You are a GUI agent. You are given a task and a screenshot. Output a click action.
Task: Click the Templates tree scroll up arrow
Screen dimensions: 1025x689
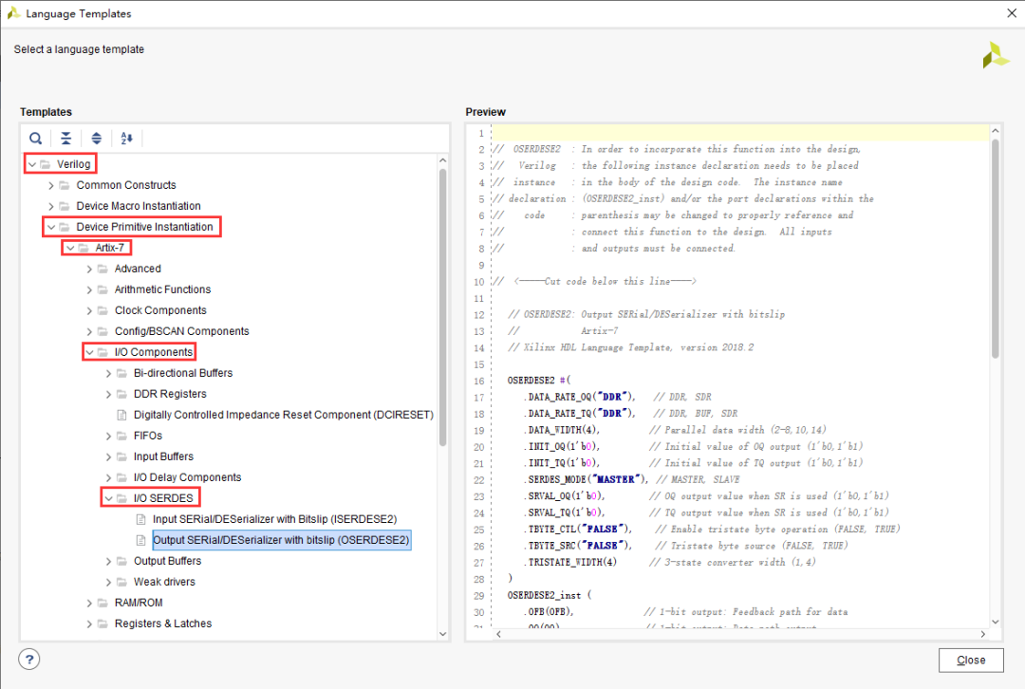click(x=442, y=160)
